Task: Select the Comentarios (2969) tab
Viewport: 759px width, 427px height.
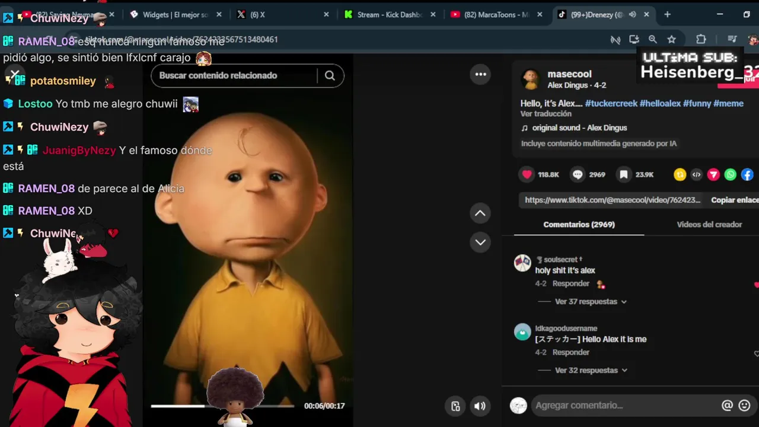Action: pos(579,225)
